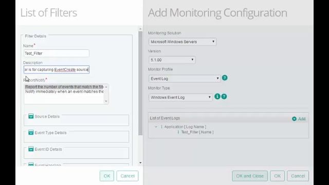Click the Description input field
This screenshot has width=329, height=185.
pyautogui.click(x=57, y=70)
